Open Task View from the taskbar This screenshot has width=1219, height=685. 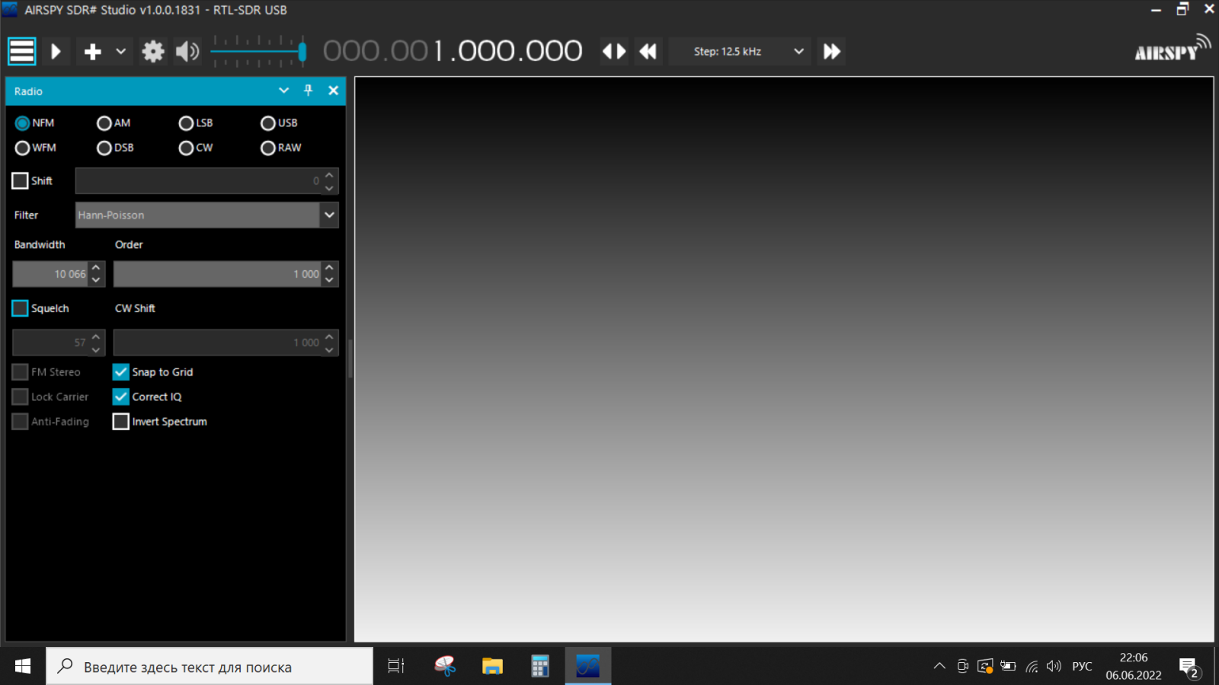(x=396, y=666)
